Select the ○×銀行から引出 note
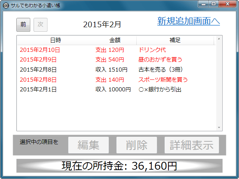The image size is (239, 179). [x=160, y=89]
